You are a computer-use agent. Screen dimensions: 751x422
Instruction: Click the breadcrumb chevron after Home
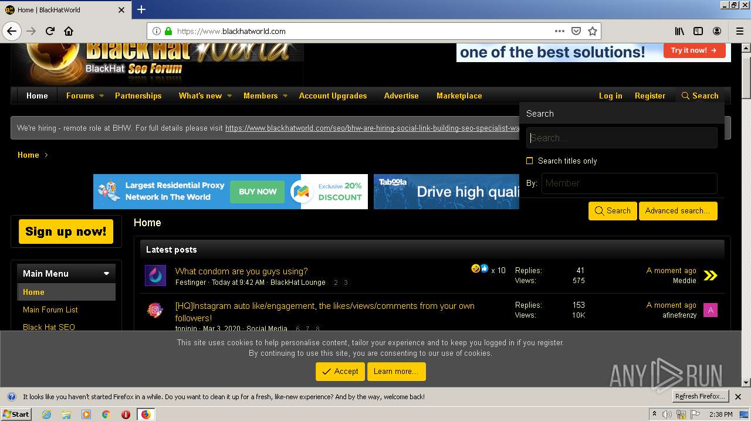(46, 155)
